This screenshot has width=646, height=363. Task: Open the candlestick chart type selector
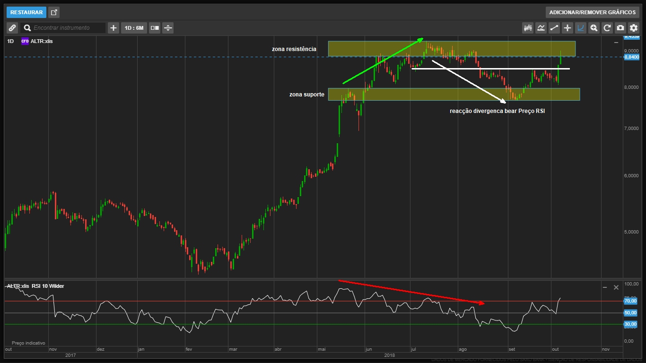coord(528,28)
